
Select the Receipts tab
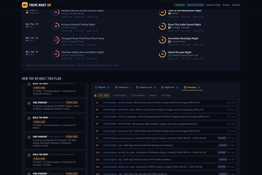point(192,87)
